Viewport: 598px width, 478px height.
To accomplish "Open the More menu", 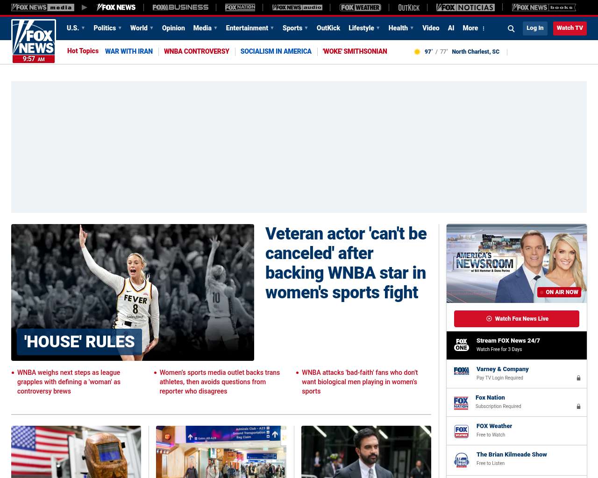I will pyautogui.click(x=470, y=28).
